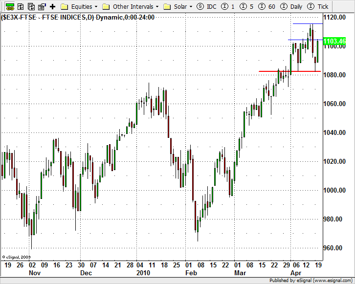Click the 23 date label
The height and width of the screenshot is (284, 355).
tap(69, 265)
